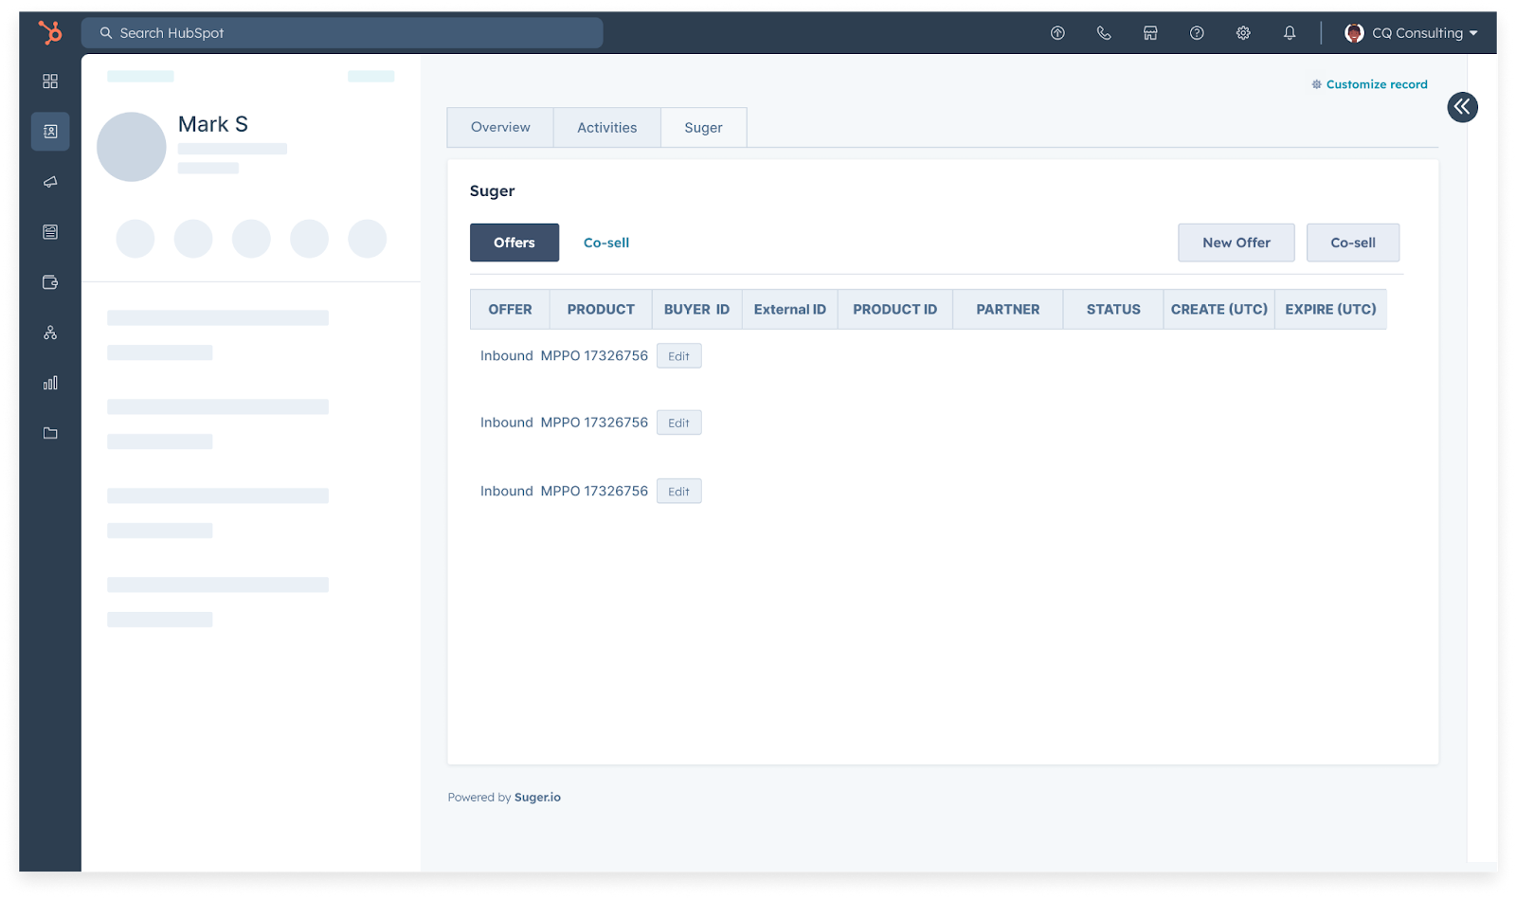Screen dimensions: 1516x899
Task: Switch to the Activities tab
Action: click(x=606, y=128)
